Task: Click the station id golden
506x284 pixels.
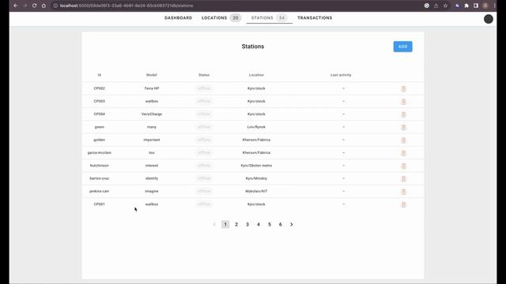Action: (100, 140)
